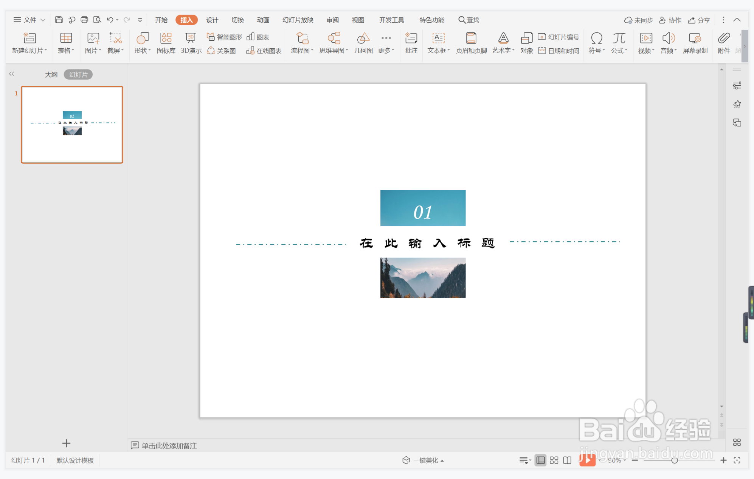754x479 pixels.
Task: Click the Share (分享) button
Action: click(x=699, y=20)
